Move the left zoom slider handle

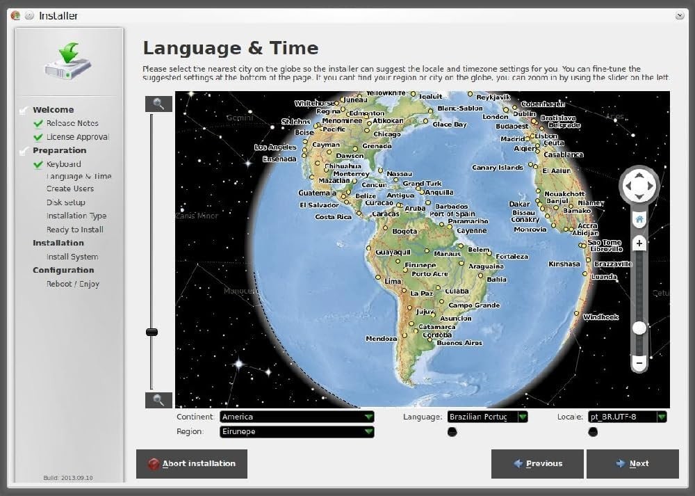[152, 332]
